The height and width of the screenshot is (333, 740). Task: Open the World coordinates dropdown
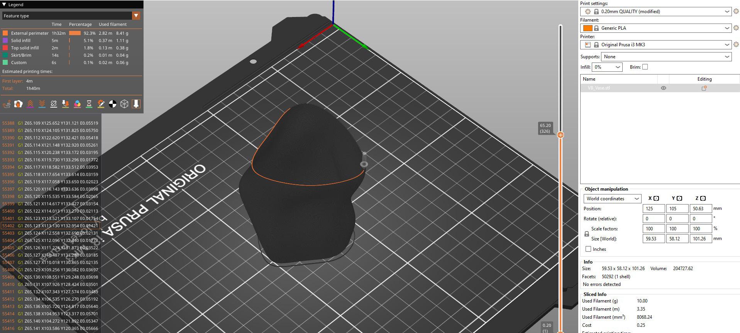tap(612, 199)
